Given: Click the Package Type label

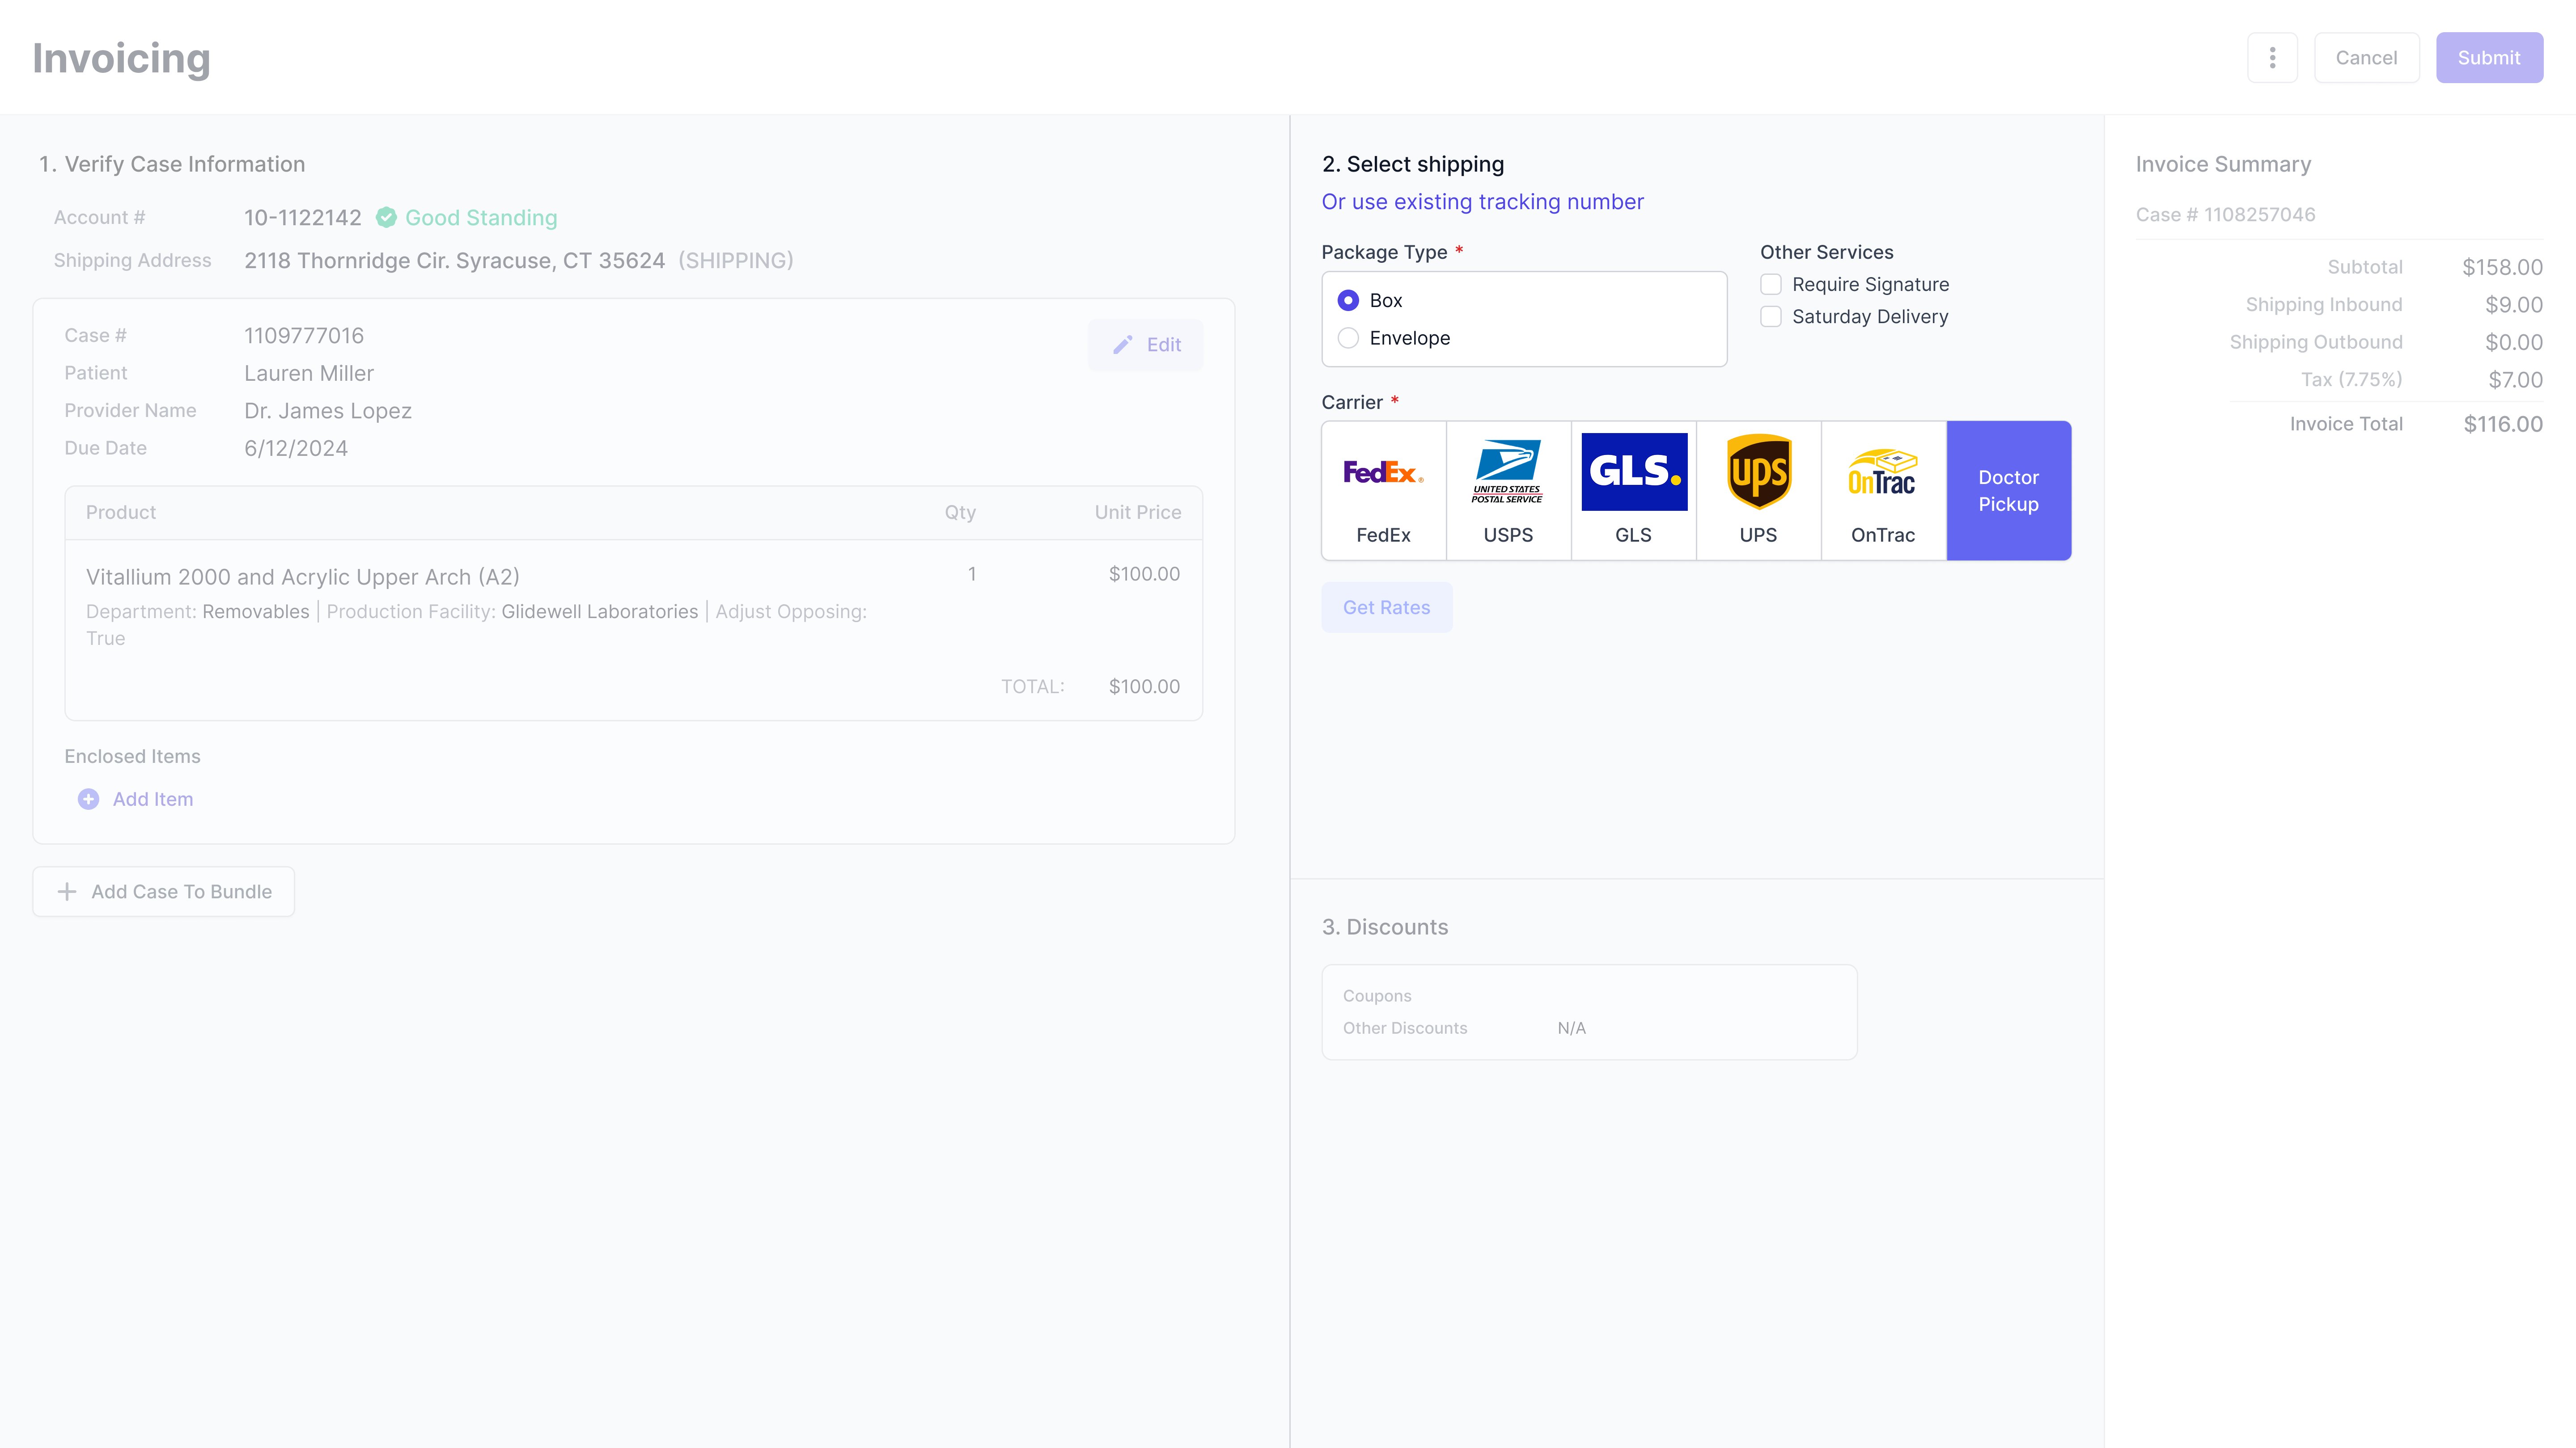Looking at the screenshot, I should click(x=1384, y=253).
